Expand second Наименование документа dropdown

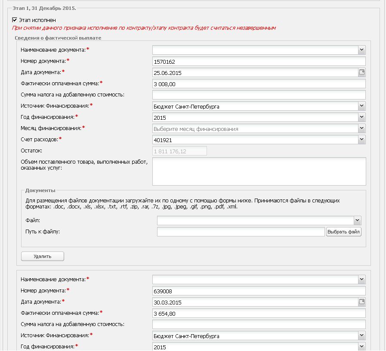click(361, 280)
